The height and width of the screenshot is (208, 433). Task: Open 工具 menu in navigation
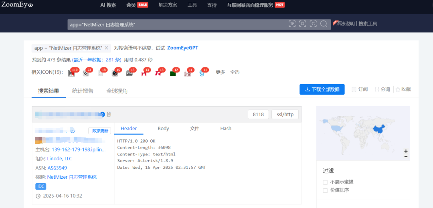(x=192, y=5)
